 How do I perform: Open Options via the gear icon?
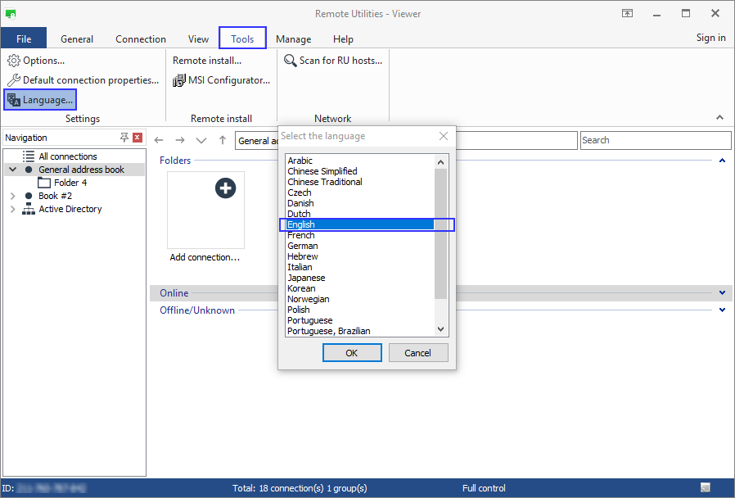pos(14,61)
